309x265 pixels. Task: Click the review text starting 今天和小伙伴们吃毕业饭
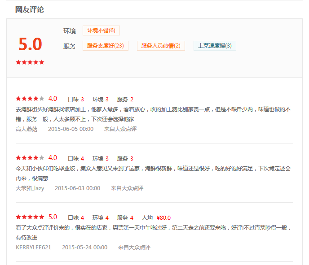153,174
